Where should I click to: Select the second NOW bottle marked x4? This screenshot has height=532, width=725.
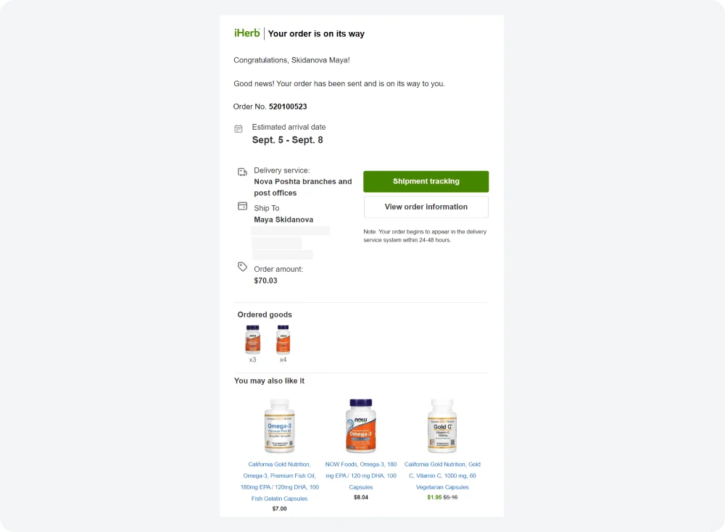283,338
